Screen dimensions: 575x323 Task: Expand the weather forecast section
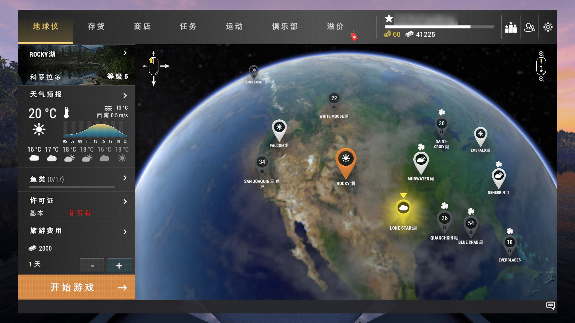pyautogui.click(x=125, y=96)
